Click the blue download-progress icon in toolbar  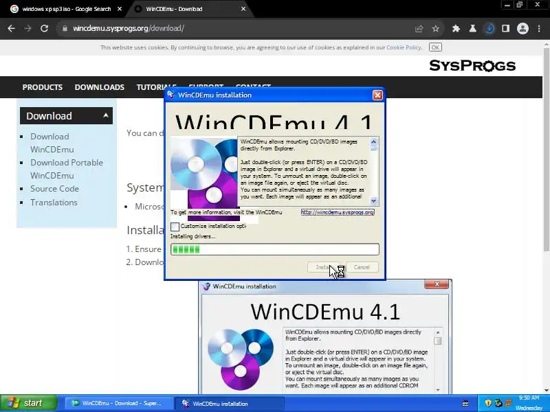pyautogui.click(x=489, y=29)
